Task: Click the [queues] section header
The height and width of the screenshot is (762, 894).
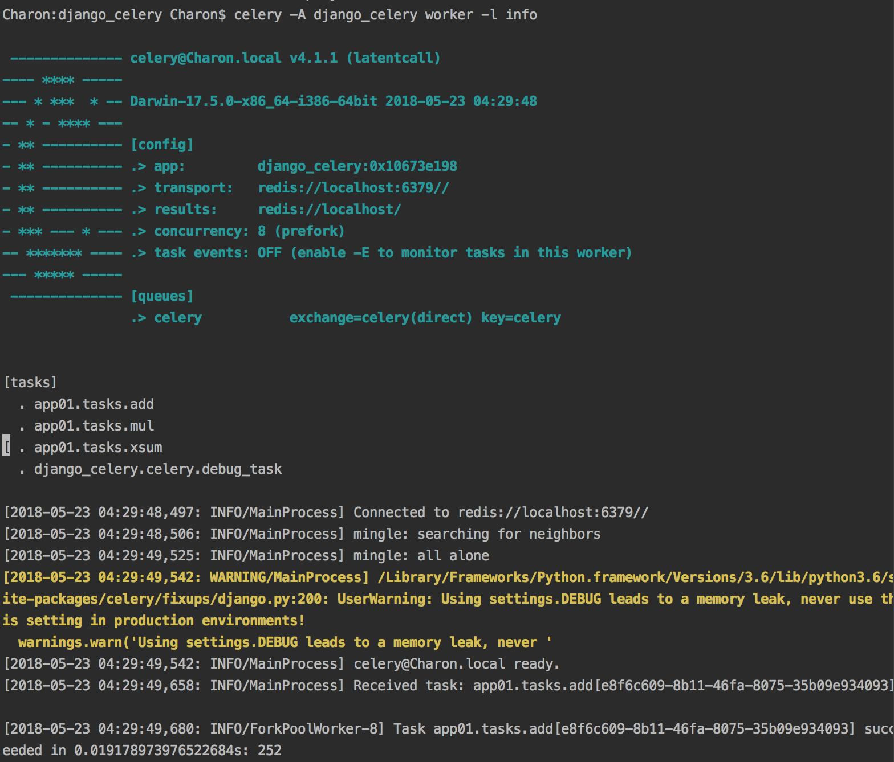Action: point(162,296)
